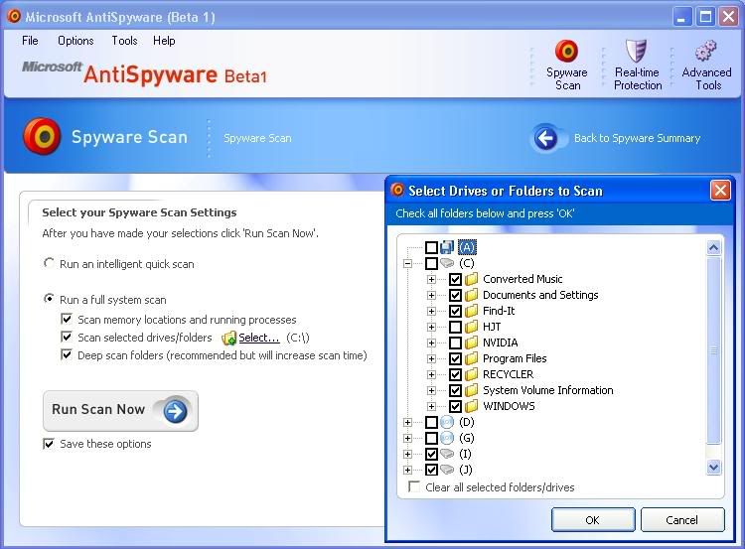745x549 pixels.
Task: Click the folder icon beside Select link
Action: [228, 339]
